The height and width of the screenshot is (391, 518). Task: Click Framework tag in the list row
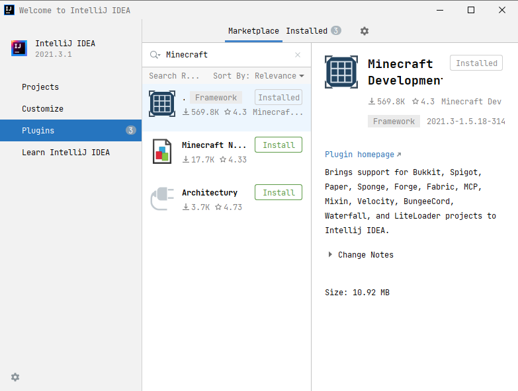click(216, 98)
